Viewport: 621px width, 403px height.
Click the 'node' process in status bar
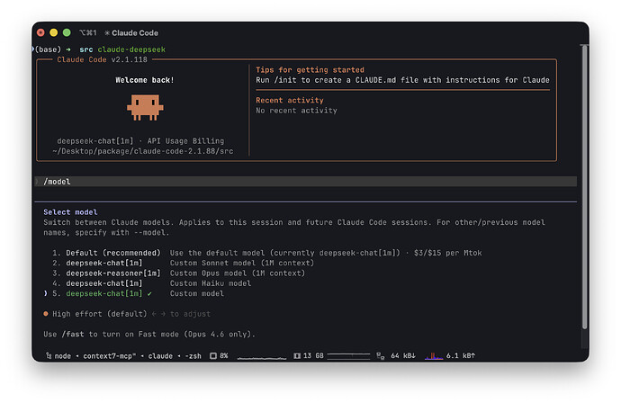click(x=63, y=356)
